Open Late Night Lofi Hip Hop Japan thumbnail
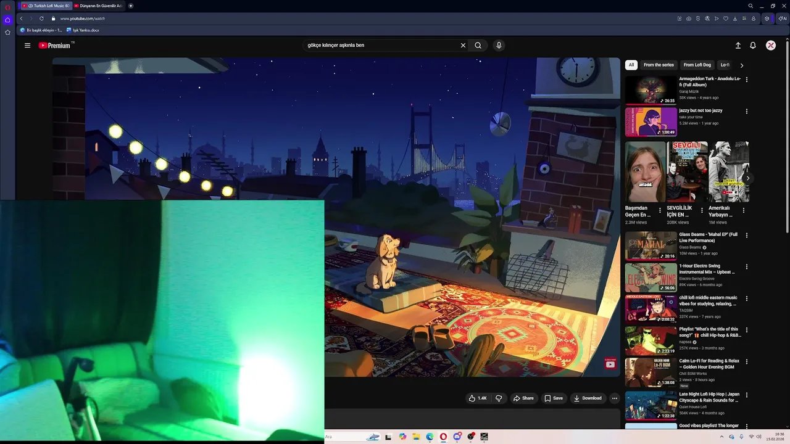 tap(651, 406)
